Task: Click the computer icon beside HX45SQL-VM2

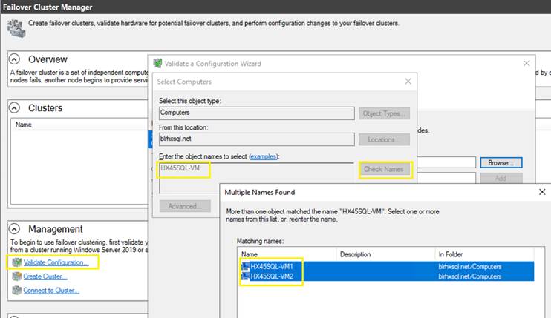Action: (x=245, y=276)
